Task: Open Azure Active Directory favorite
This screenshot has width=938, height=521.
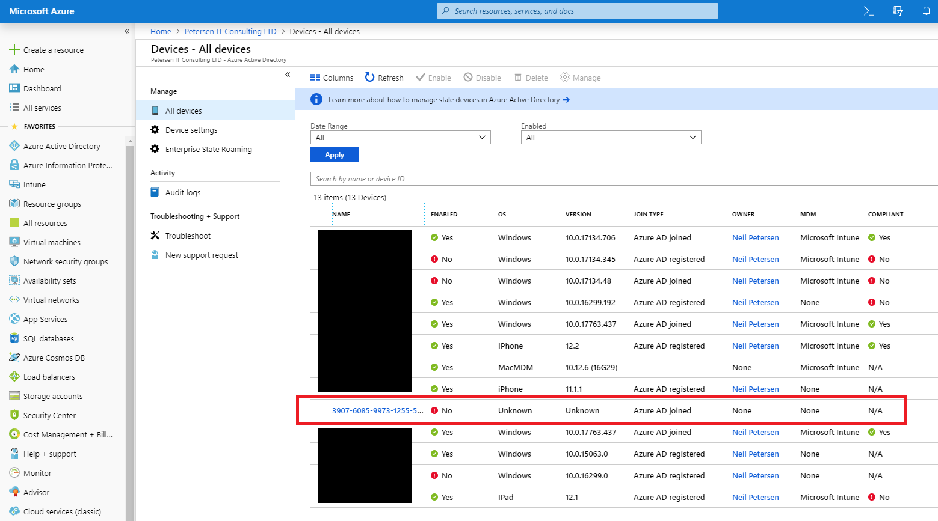Action: (61, 146)
